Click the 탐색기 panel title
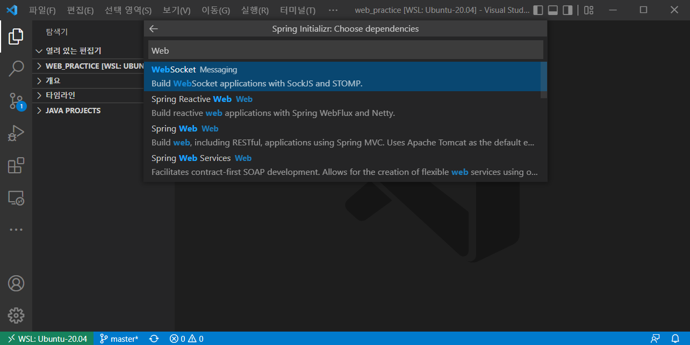 coord(57,32)
